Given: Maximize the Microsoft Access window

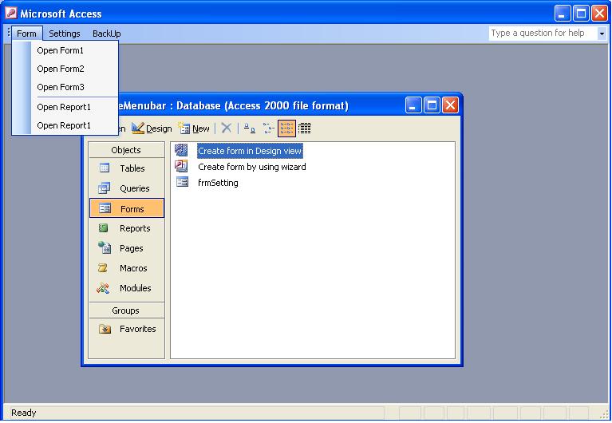Looking at the screenshot, I should tap(581, 14).
